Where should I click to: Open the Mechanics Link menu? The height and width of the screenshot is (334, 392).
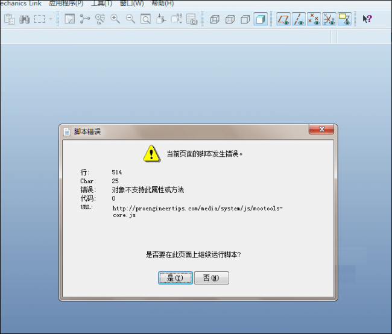pos(21,3)
